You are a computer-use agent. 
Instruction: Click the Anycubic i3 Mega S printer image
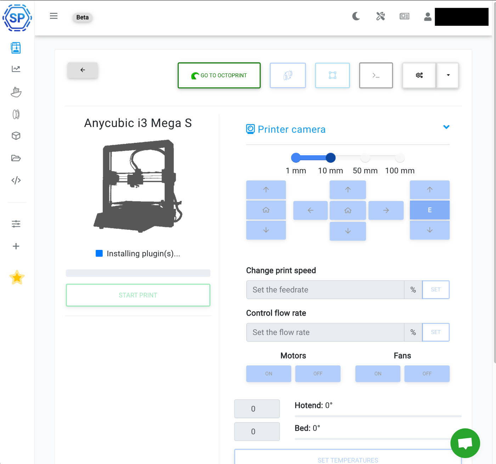138,186
